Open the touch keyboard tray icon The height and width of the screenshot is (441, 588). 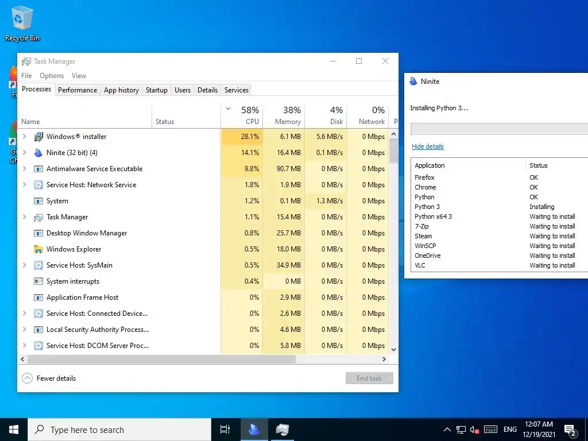[x=490, y=430]
